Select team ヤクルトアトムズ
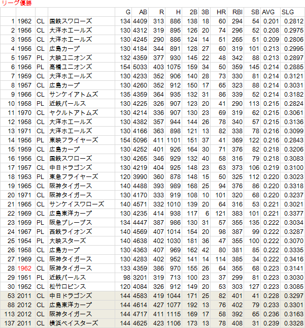The height and width of the screenshot is (328, 305). (74, 113)
